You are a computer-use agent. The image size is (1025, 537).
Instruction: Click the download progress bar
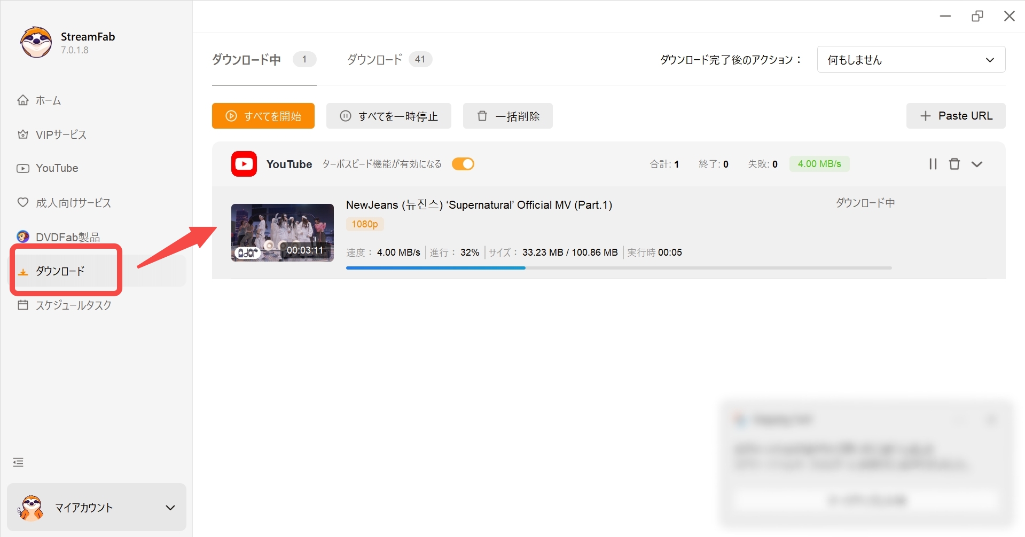(619, 268)
